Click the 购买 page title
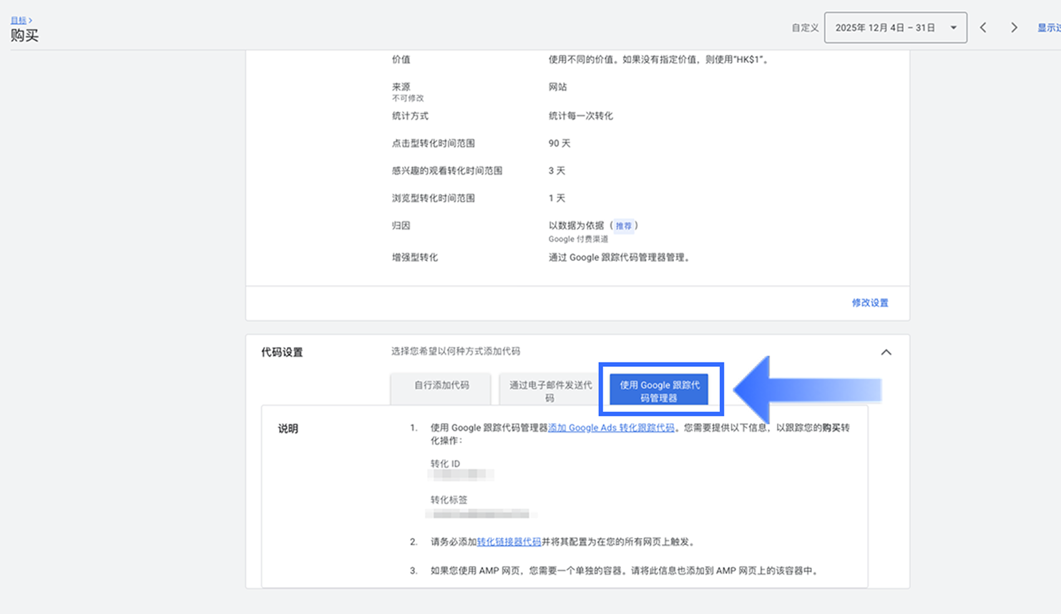The image size is (1061, 614). (x=24, y=36)
